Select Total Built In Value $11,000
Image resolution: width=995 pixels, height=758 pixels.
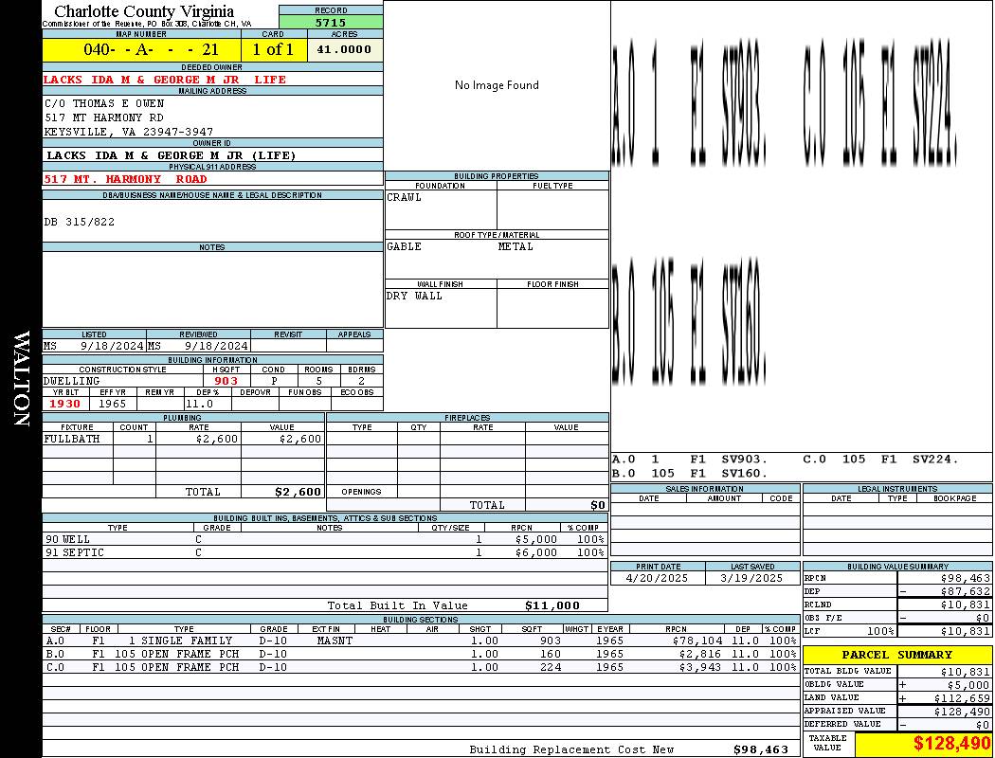[x=552, y=605]
